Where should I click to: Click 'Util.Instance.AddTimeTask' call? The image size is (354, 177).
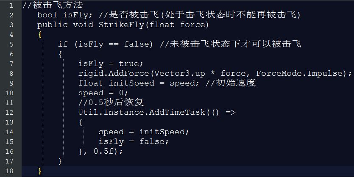point(142,113)
